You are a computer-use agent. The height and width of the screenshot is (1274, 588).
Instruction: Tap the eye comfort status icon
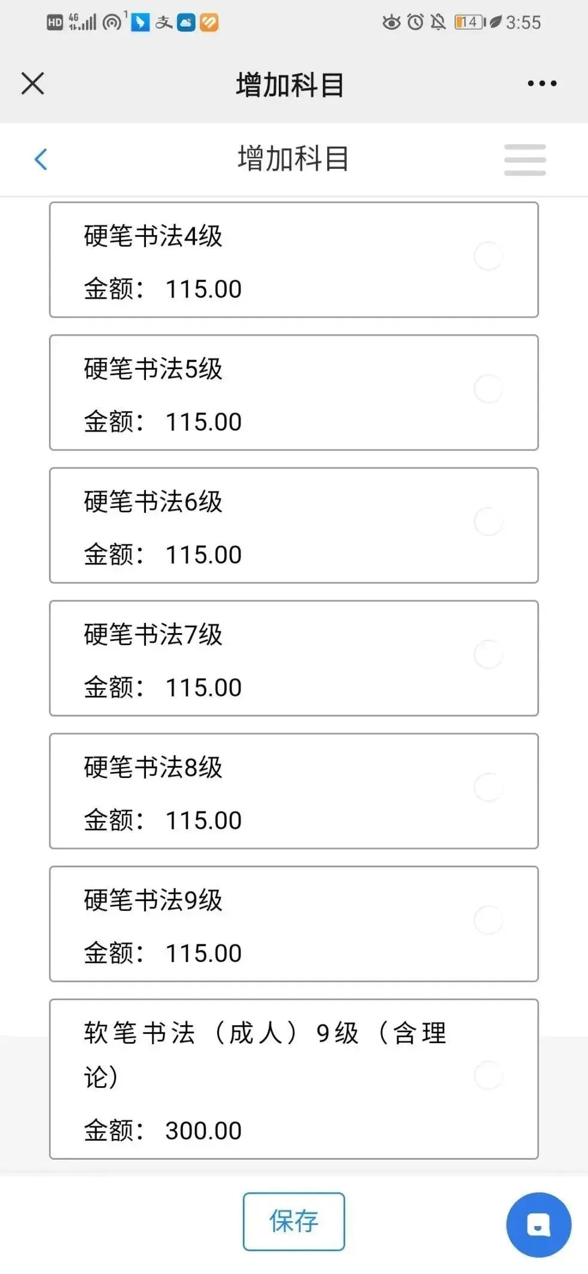tap(391, 22)
